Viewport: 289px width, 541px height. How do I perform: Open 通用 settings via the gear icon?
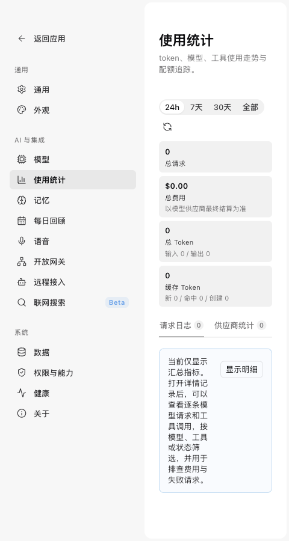pyautogui.click(x=22, y=90)
